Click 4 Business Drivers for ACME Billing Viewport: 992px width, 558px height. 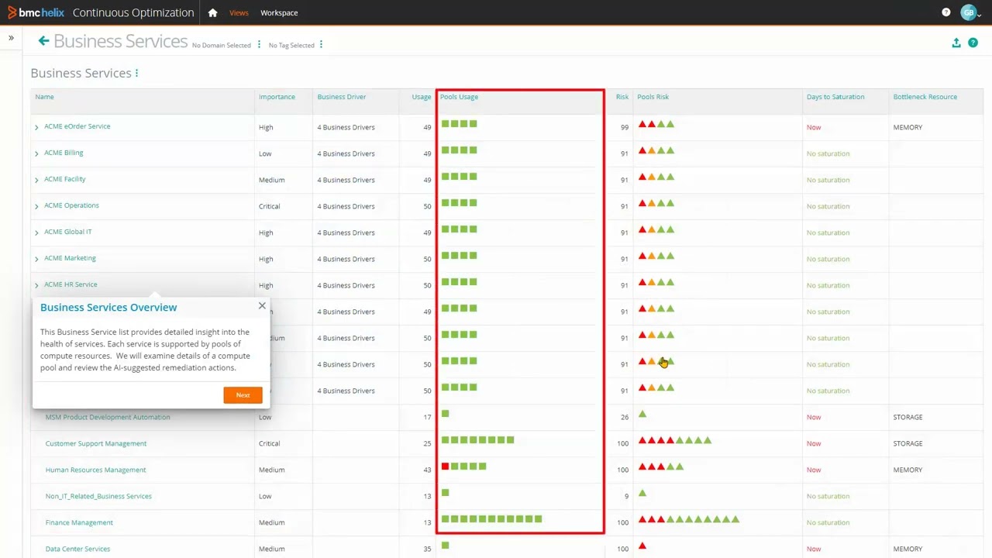point(346,153)
